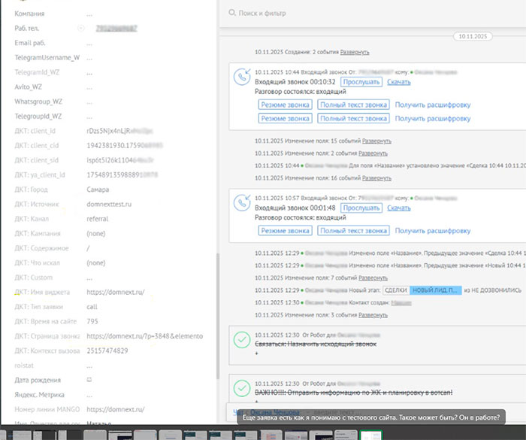The image size is (526, 440).
Task: Play the 00:10:32 call via Прослушать
Action: [x=361, y=82]
